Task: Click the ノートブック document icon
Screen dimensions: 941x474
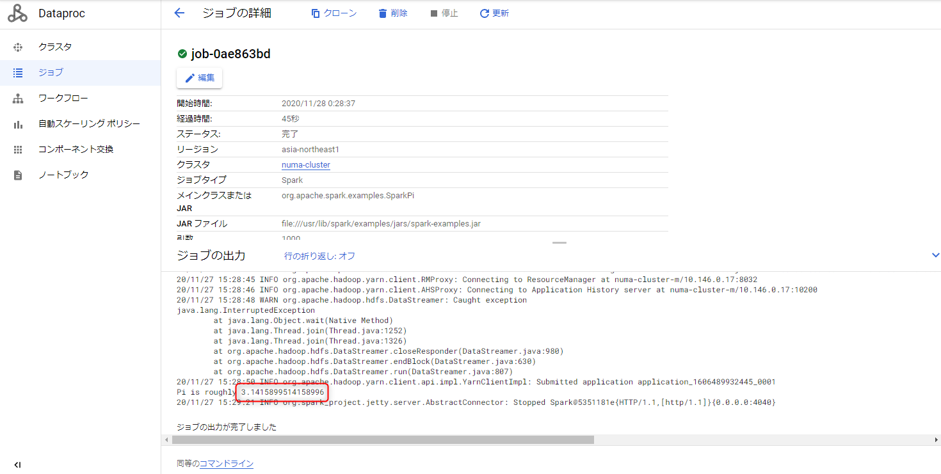Action: (18, 175)
